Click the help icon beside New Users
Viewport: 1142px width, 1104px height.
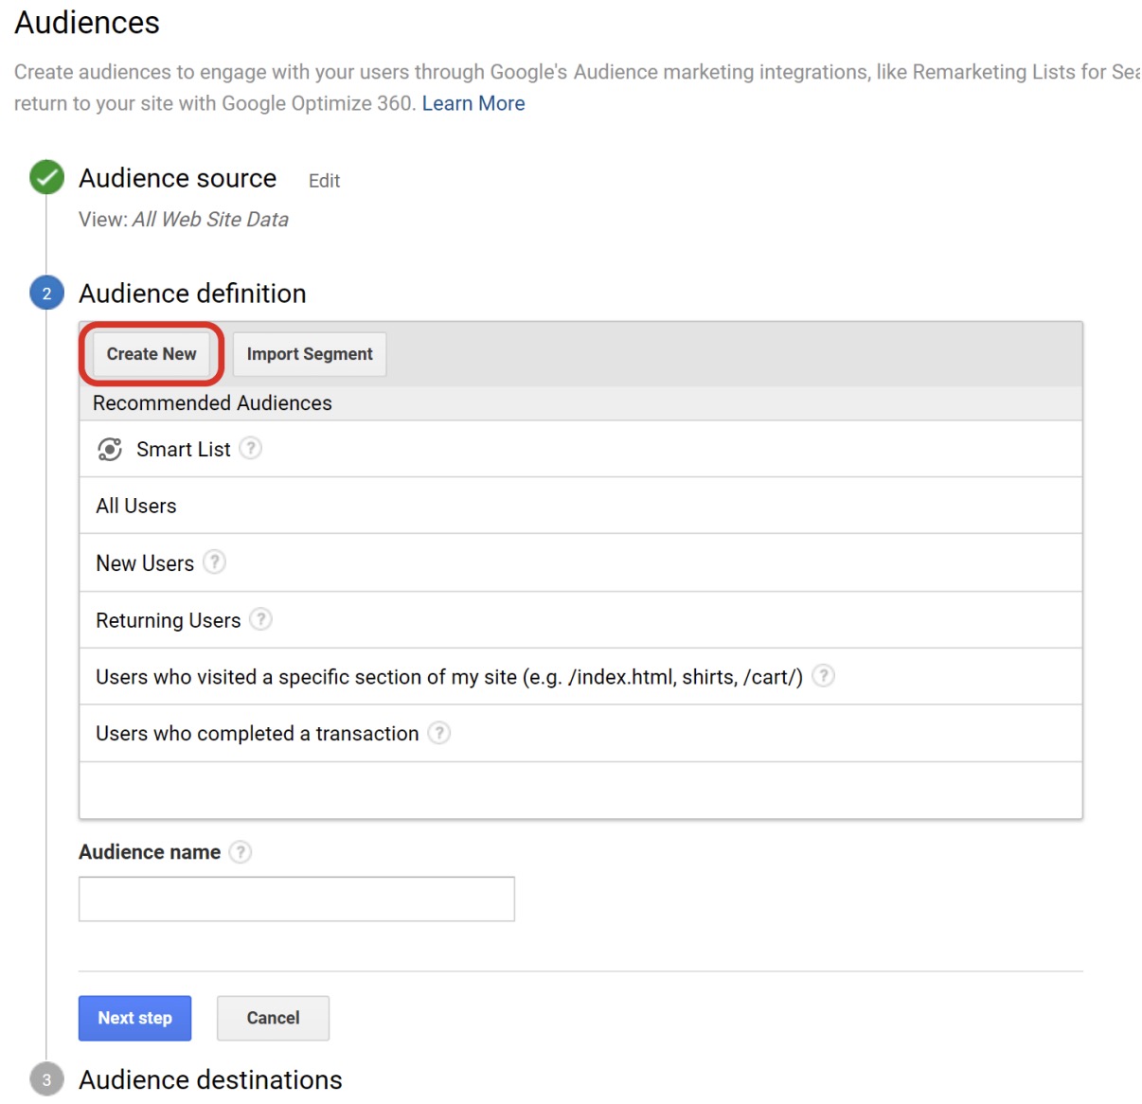point(215,562)
